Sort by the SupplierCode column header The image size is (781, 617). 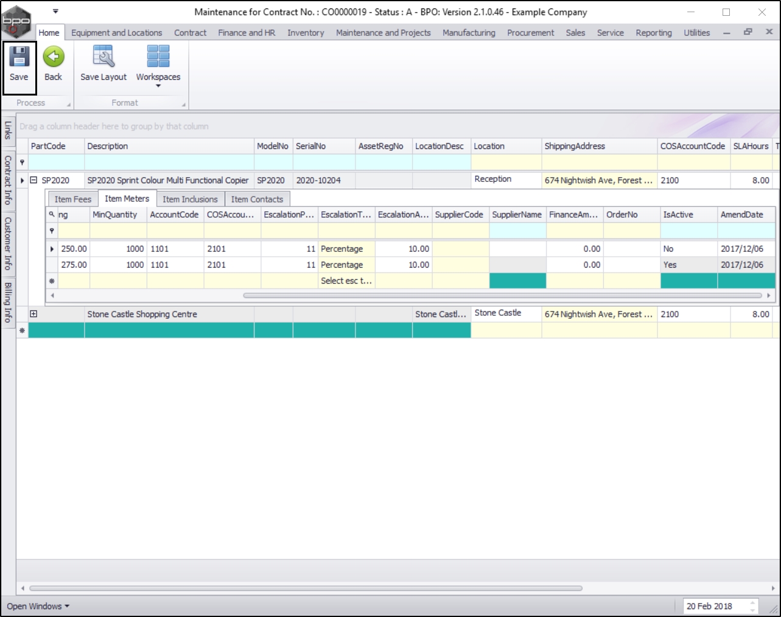click(461, 214)
